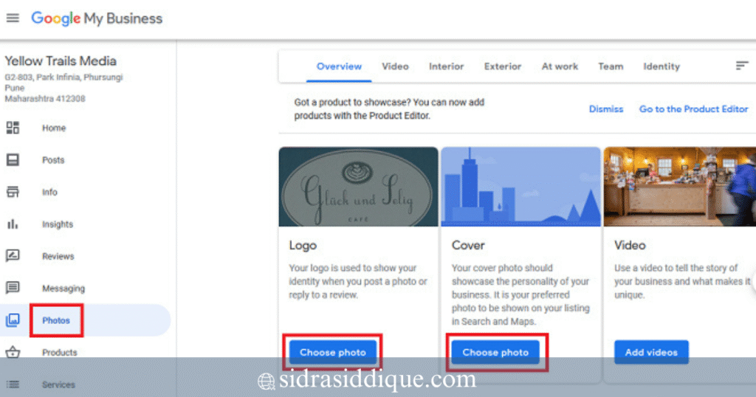Dismiss the Product Editor notice
The height and width of the screenshot is (397, 756).
point(606,109)
